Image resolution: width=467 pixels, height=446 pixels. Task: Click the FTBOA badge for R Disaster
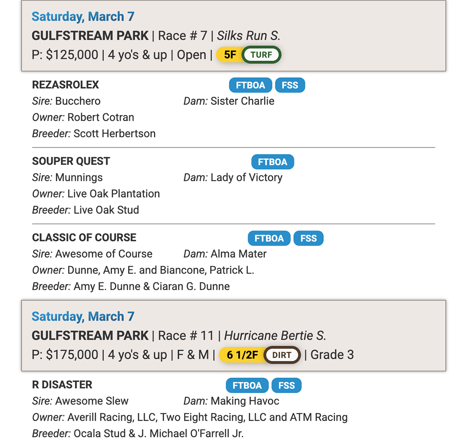click(247, 385)
